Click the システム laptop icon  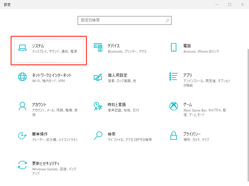(x=22, y=48)
